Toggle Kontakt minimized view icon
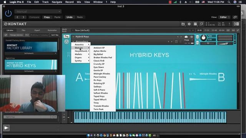The image size is (246, 138). (201, 24)
